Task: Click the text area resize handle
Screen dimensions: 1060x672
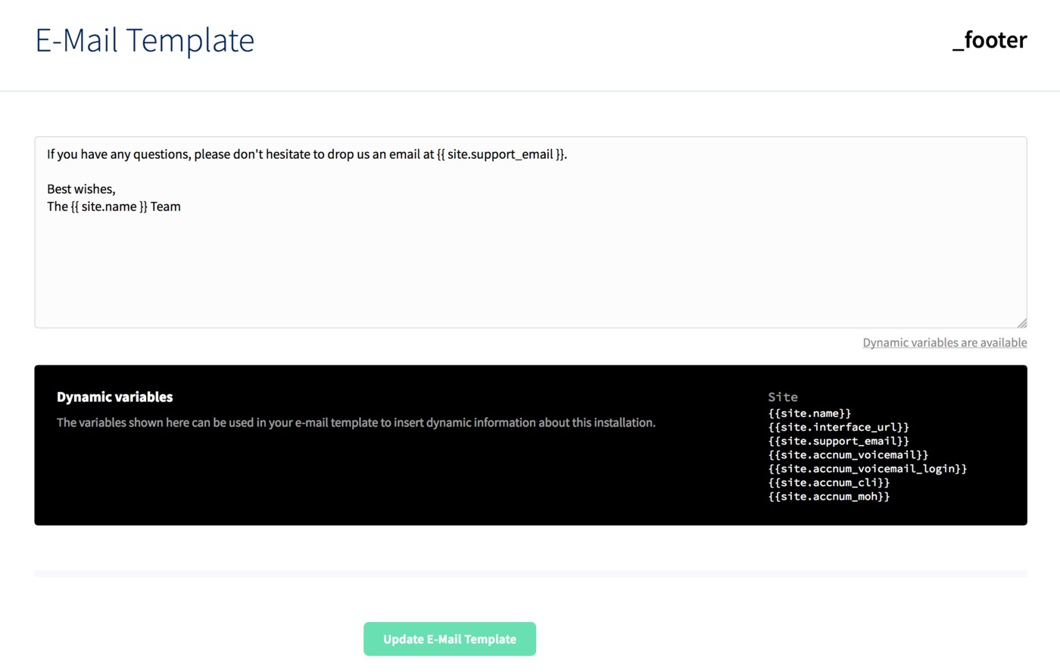Action: [1021, 322]
